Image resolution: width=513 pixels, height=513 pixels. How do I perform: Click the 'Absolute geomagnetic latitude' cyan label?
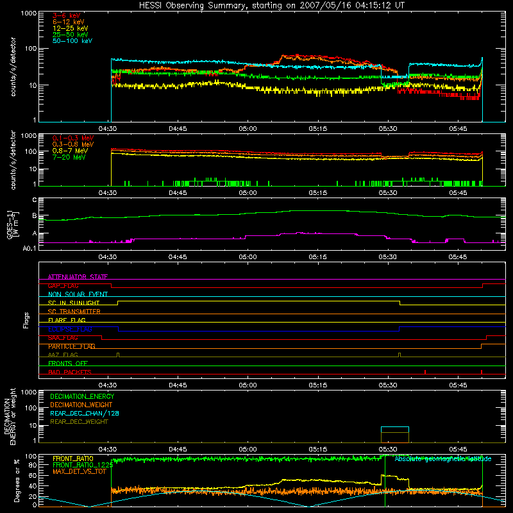click(443, 458)
